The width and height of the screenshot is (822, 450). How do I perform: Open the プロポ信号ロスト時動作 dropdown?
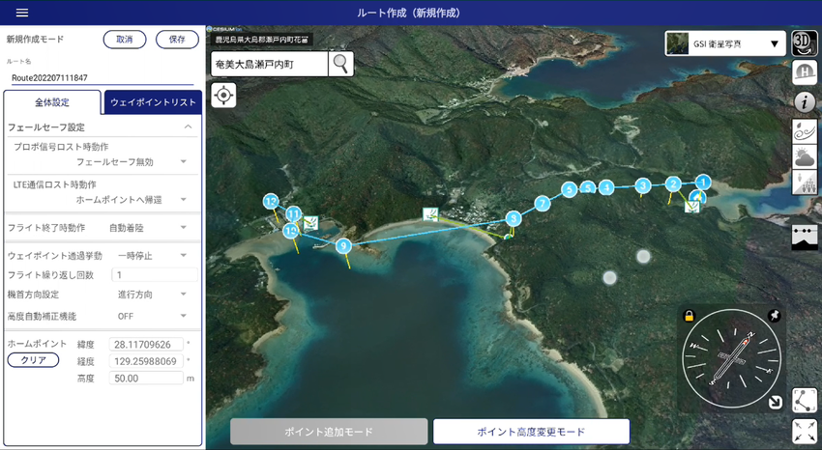click(132, 161)
